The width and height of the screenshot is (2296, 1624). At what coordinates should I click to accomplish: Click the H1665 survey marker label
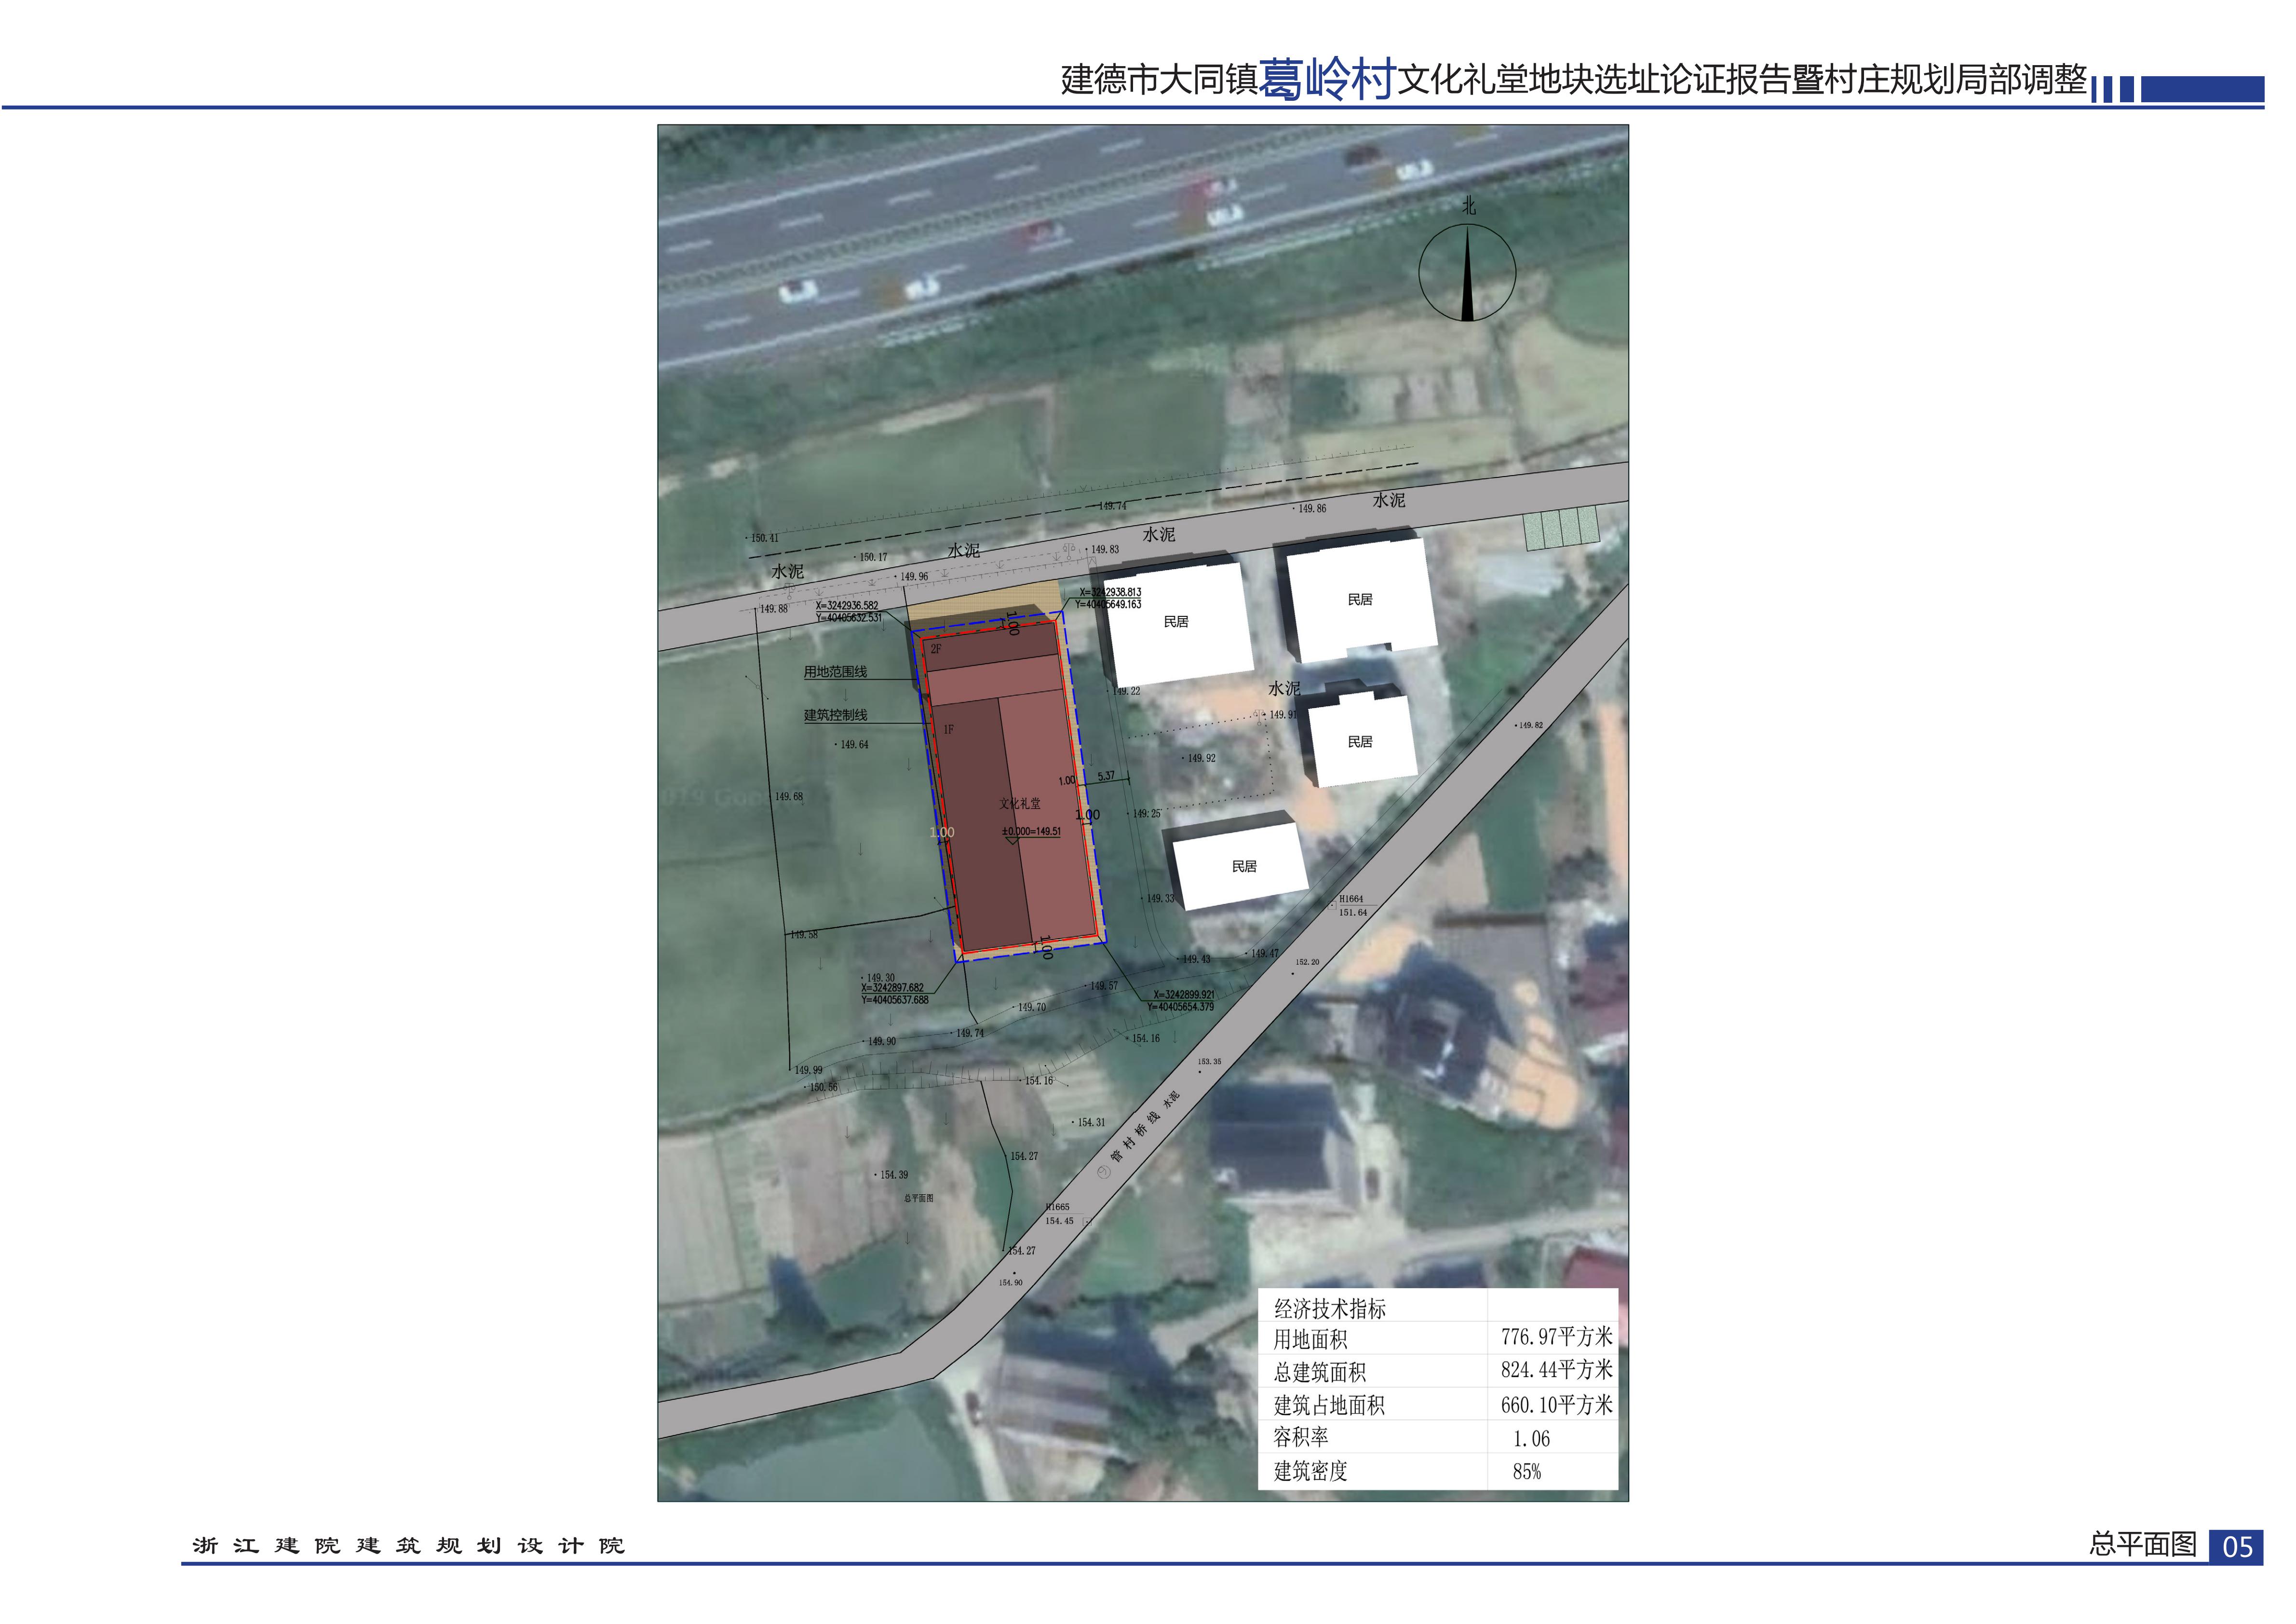click(1058, 1207)
